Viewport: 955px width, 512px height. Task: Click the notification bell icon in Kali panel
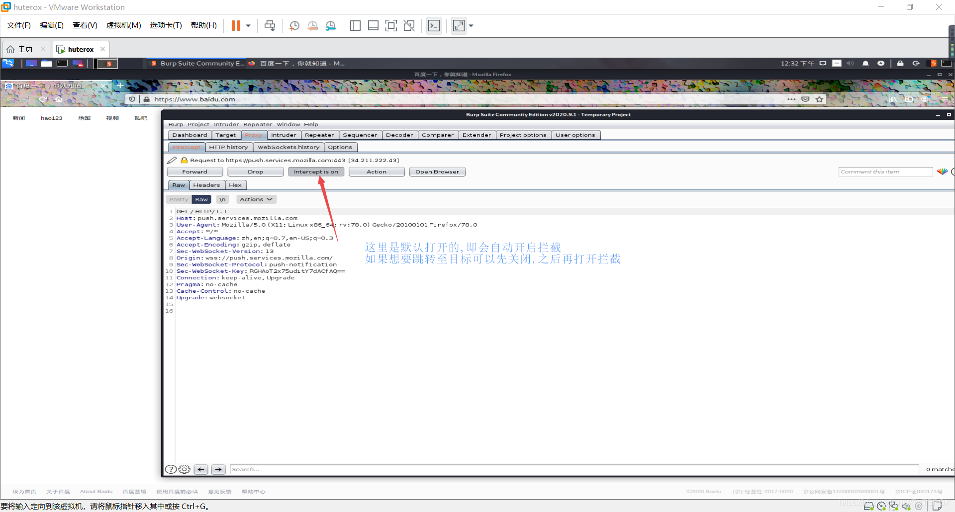(865, 63)
